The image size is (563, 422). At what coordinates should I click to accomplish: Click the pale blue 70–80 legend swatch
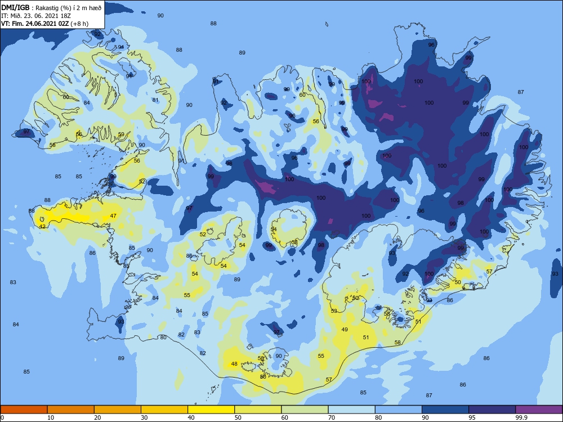point(351,410)
